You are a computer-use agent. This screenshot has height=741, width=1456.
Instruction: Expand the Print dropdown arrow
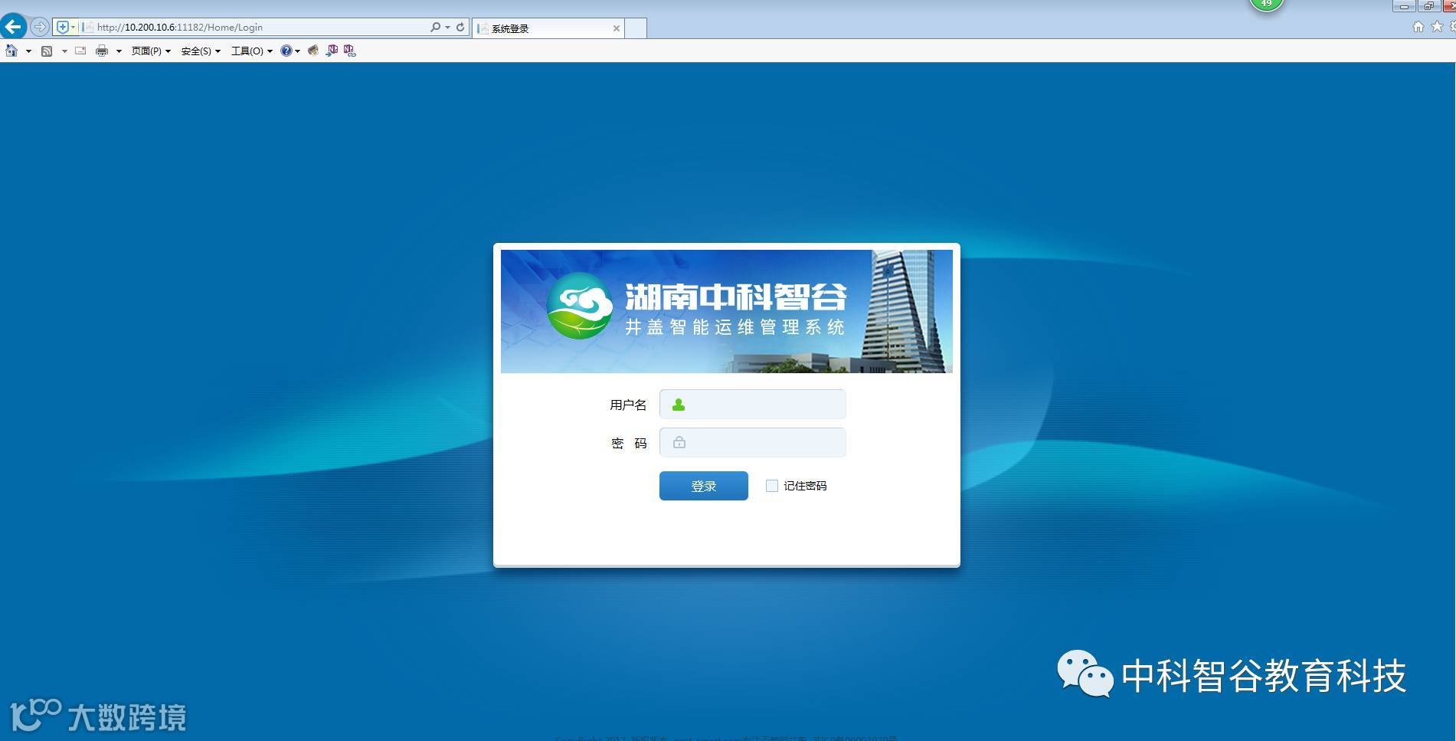click(119, 51)
